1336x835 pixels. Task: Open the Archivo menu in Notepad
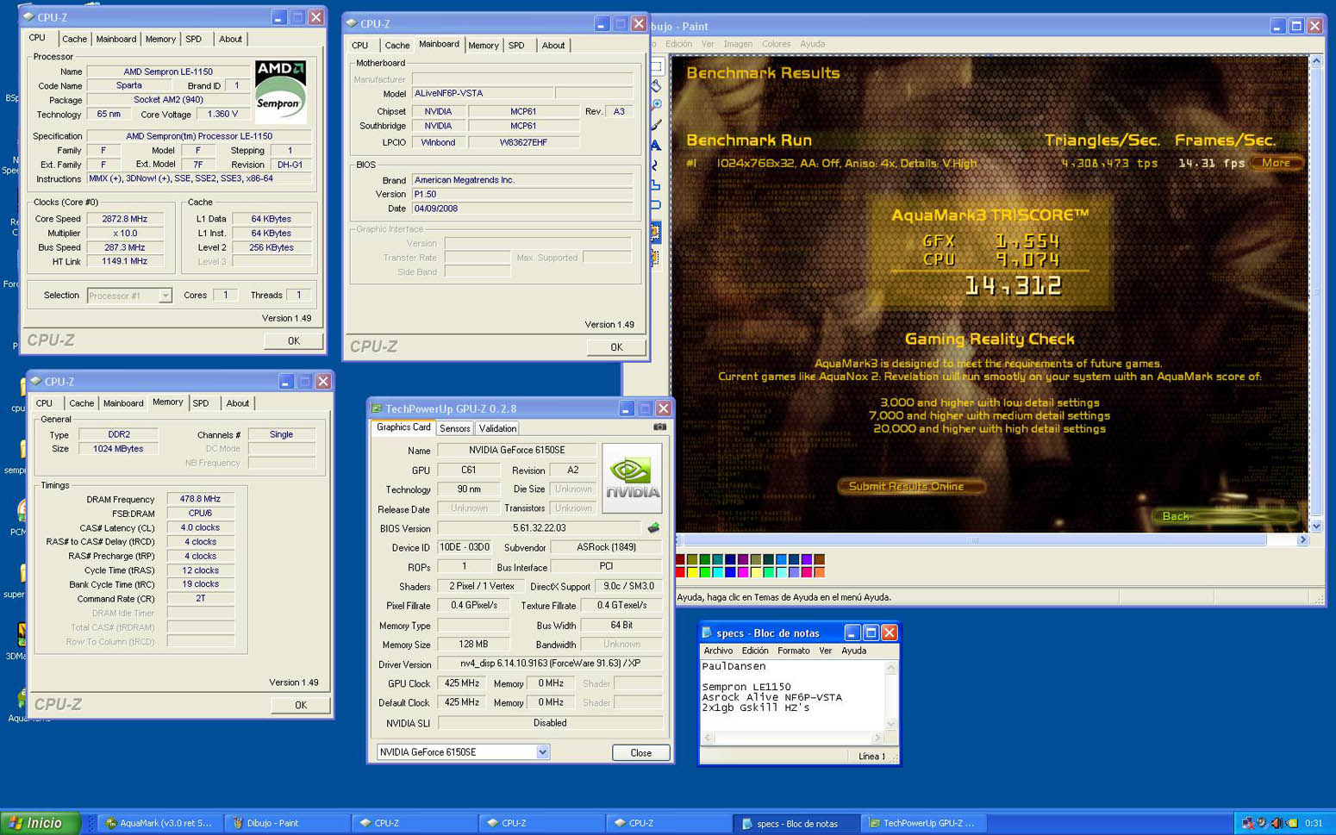click(x=717, y=651)
